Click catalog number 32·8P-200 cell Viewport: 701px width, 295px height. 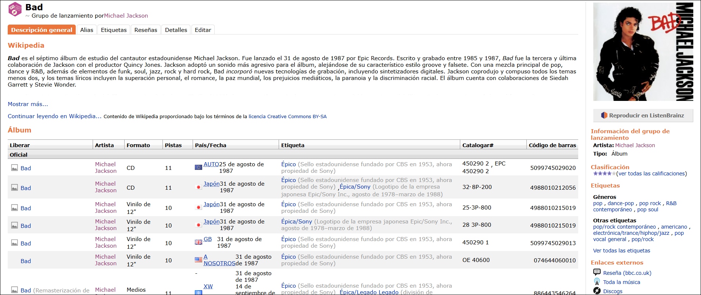(477, 187)
